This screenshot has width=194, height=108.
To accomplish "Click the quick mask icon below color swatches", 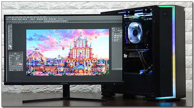I will [9, 49].
